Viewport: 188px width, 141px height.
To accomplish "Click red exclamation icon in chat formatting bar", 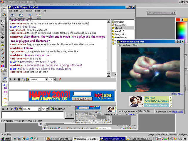I will click(60, 80).
